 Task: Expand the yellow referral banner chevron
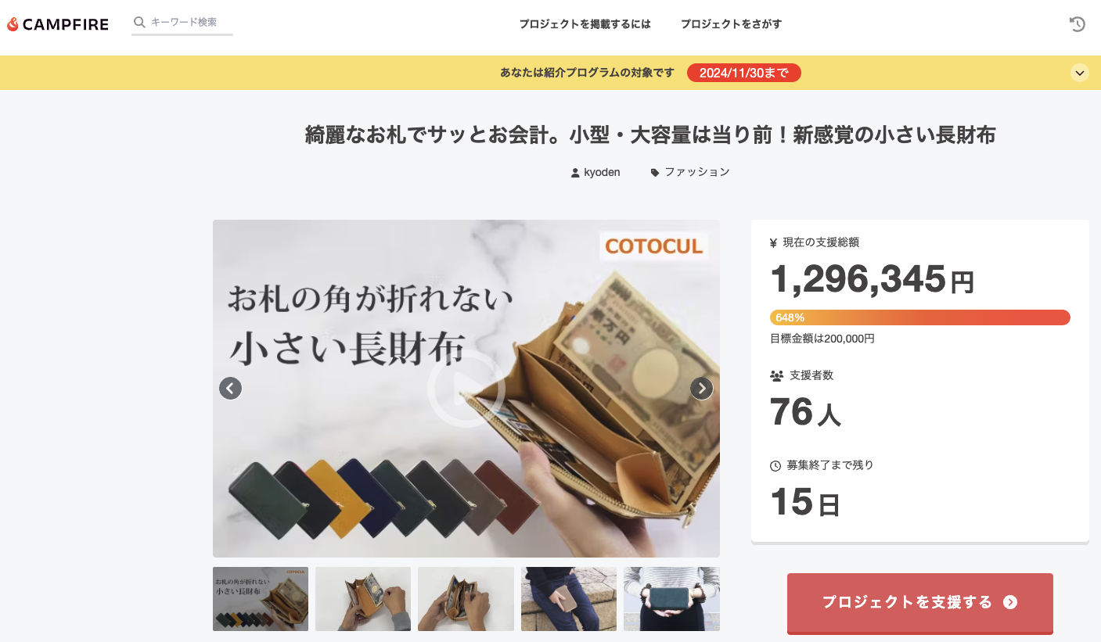1080,73
